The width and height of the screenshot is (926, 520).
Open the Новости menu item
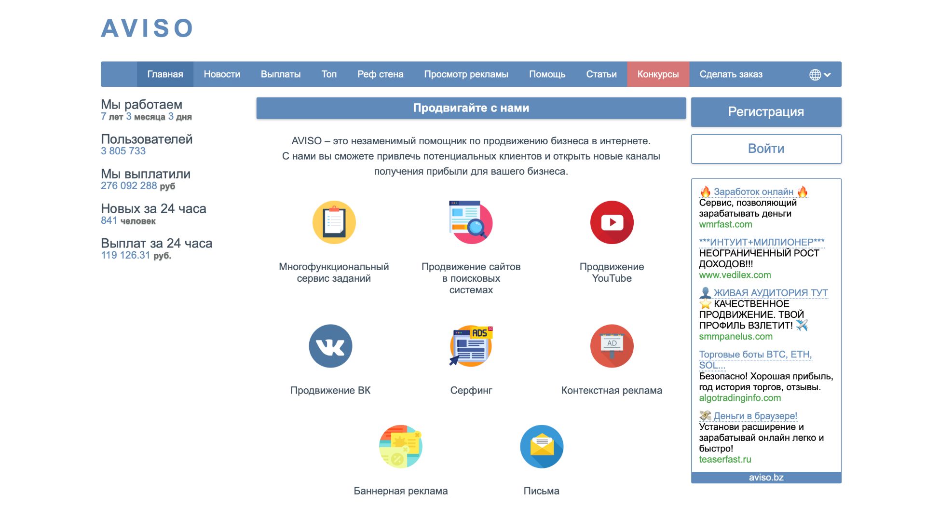point(222,74)
